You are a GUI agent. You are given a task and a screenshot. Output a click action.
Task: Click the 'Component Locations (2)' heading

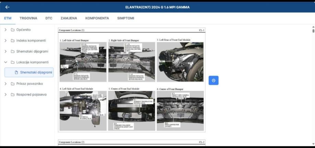pos(72,142)
